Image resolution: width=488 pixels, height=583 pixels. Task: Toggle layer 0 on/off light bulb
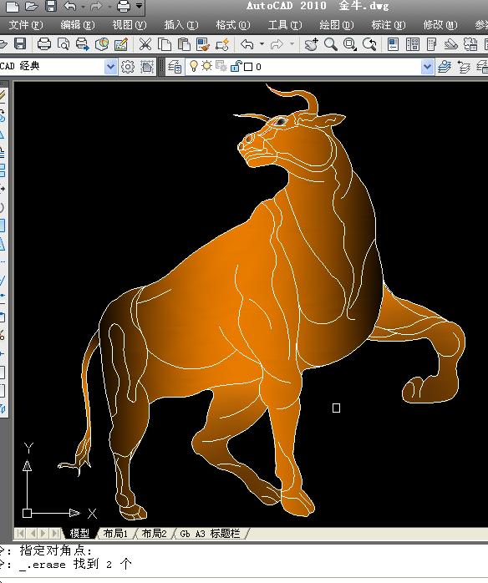[x=193, y=66]
